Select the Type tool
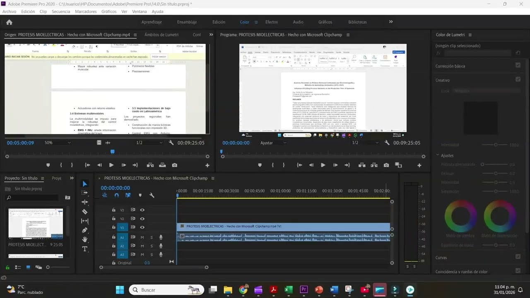Image resolution: width=530 pixels, height=298 pixels. (x=85, y=249)
